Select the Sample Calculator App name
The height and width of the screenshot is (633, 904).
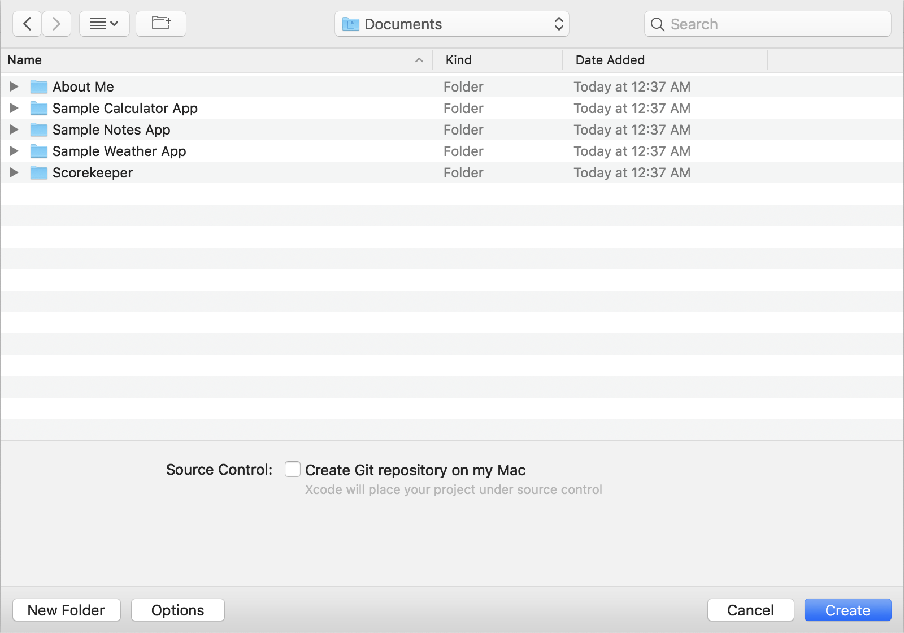[x=125, y=109]
